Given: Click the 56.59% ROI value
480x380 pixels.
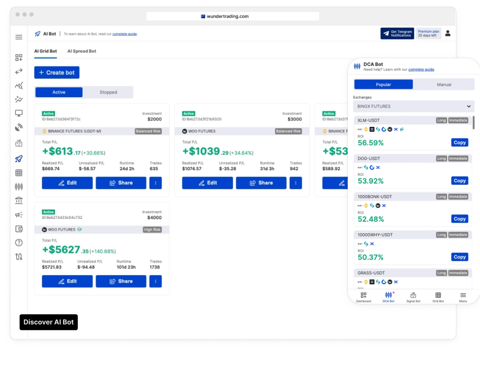Looking at the screenshot, I should point(370,143).
